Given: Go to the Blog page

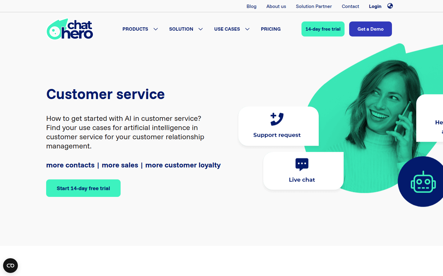Looking at the screenshot, I should [x=251, y=6].
